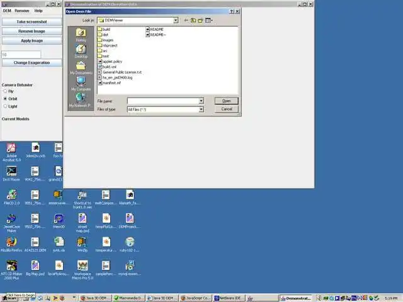This screenshot has width=403, height=302.
Task: Select the README~ backup file
Action: pos(156,35)
